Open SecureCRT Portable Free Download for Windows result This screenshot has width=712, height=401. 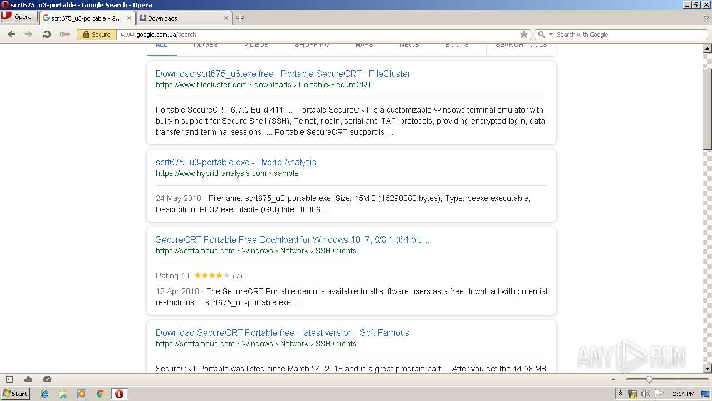pyautogui.click(x=293, y=239)
